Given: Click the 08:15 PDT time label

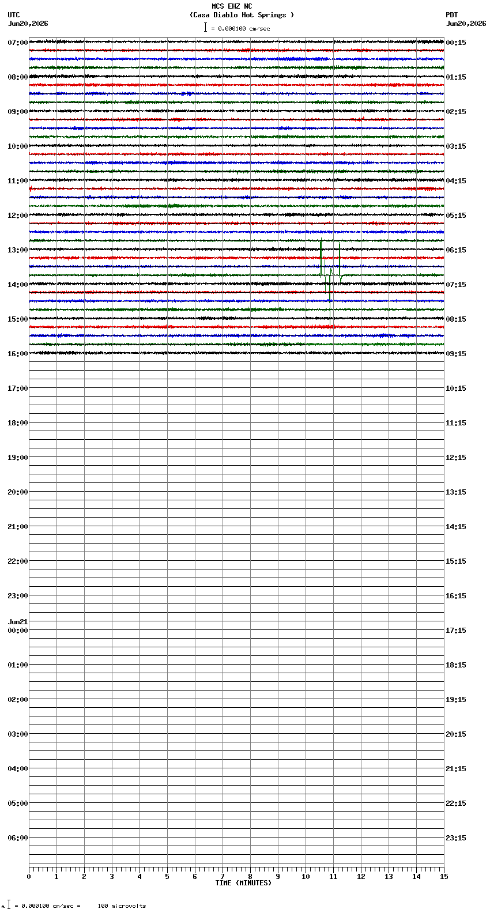Looking at the screenshot, I should tap(456, 319).
